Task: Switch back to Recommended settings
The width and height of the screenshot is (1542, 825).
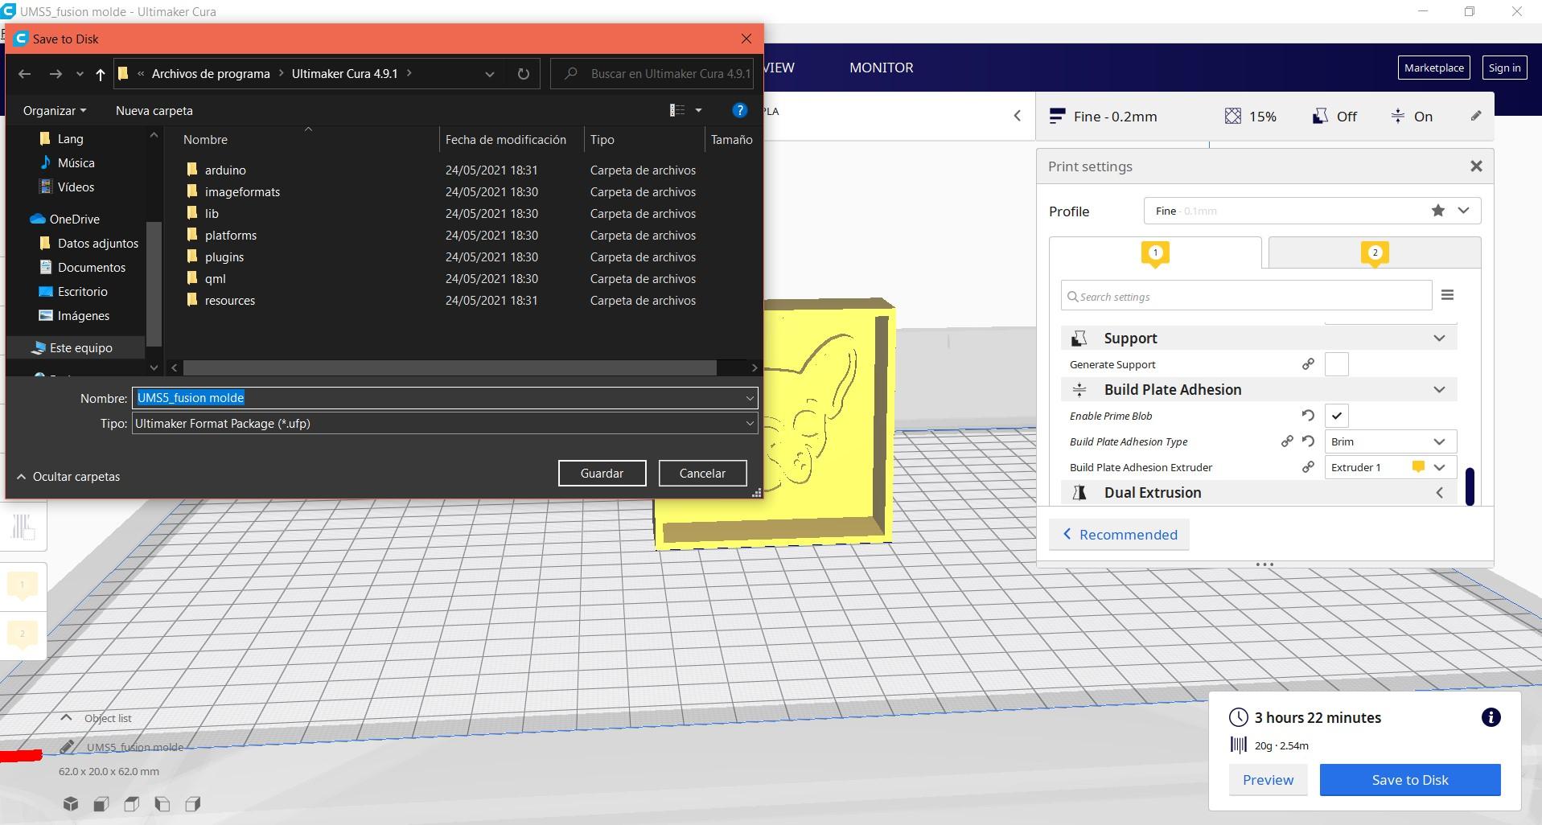Action: click(x=1119, y=535)
